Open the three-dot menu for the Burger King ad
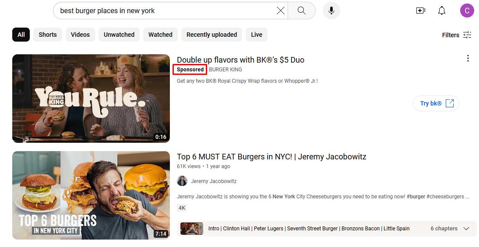Screen dimensions: 479x247 point(468,58)
